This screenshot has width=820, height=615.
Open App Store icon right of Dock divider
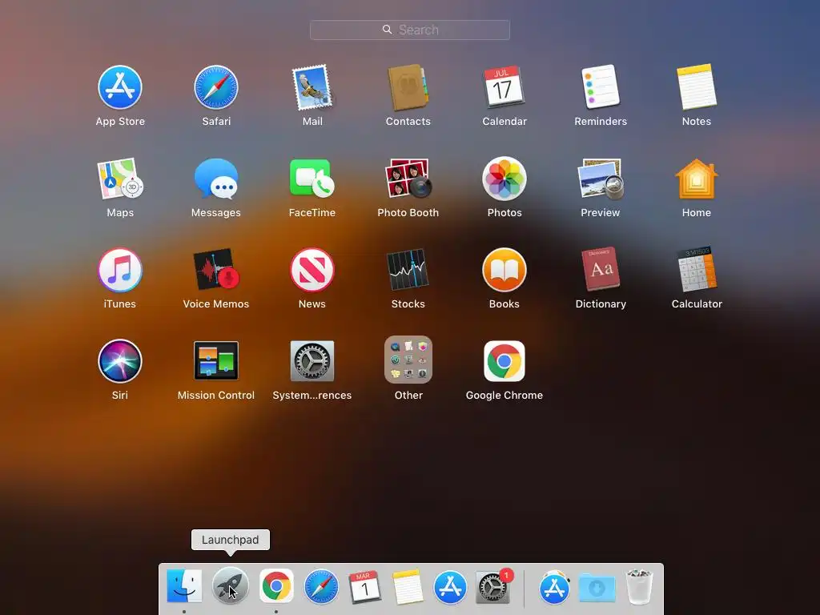pos(554,587)
